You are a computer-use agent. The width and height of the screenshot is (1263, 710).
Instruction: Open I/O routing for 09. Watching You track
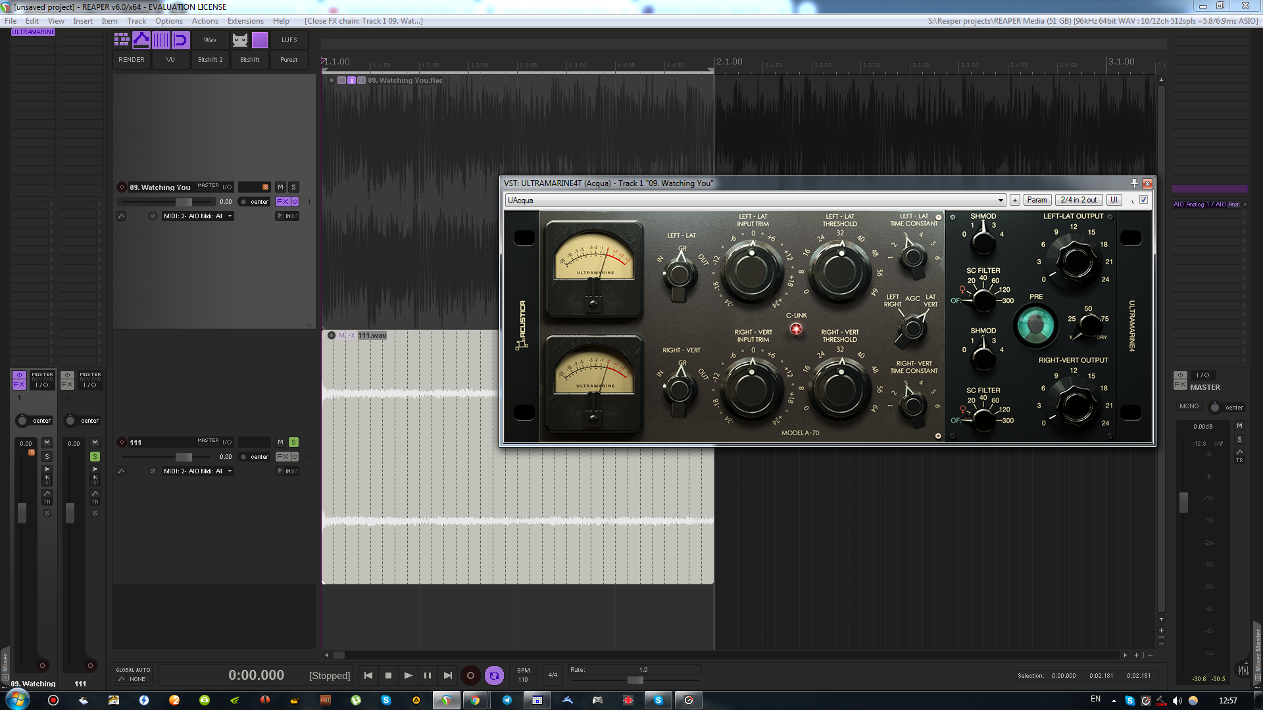pos(227,187)
